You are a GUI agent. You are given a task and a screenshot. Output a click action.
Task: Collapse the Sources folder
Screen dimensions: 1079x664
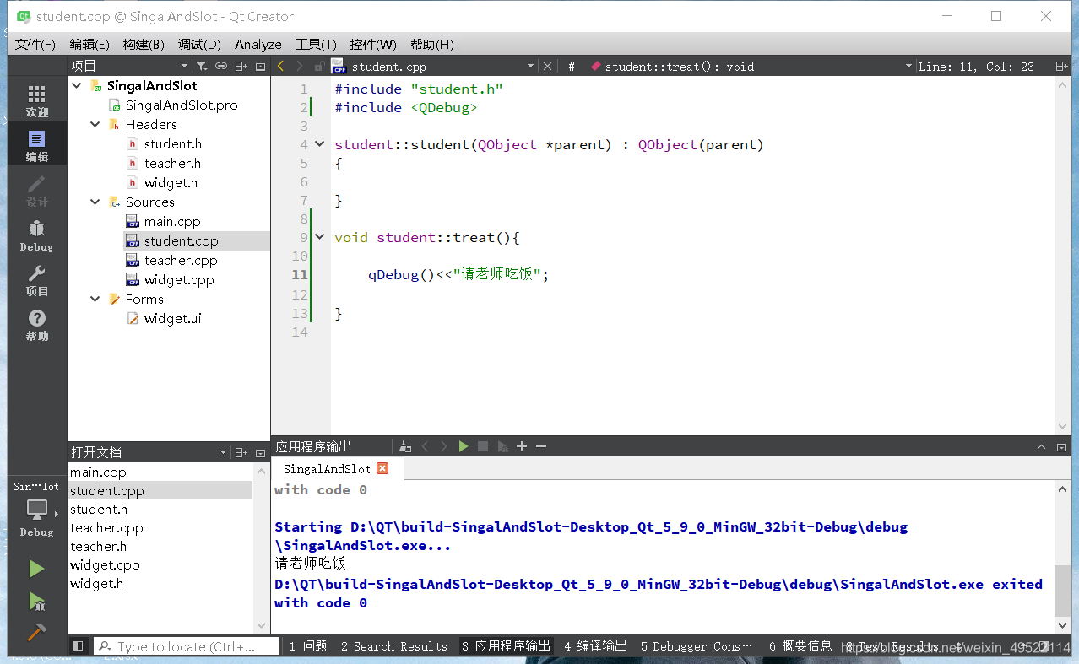(95, 202)
